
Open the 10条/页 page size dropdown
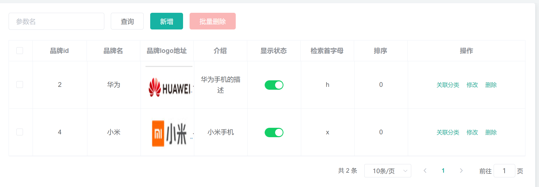pyautogui.click(x=387, y=171)
